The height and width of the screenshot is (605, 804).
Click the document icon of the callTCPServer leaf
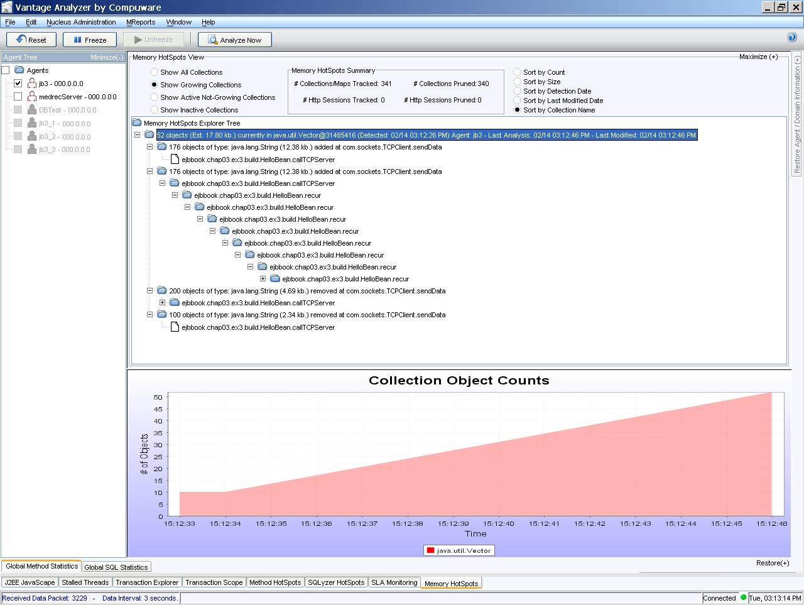pyautogui.click(x=173, y=158)
